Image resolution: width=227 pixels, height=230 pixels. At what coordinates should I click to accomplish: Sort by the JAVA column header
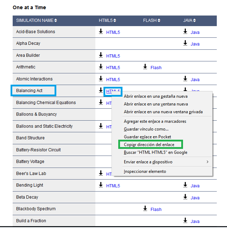point(190,20)
